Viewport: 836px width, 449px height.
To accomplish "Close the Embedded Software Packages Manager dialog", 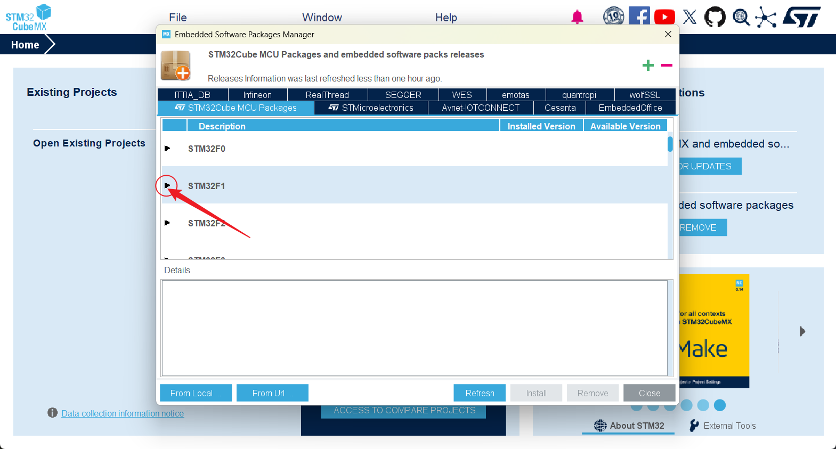I will [x=668, y=34].
